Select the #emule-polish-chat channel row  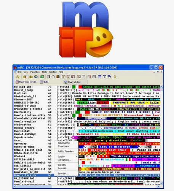pyautogui.click(x=87, y=150)
